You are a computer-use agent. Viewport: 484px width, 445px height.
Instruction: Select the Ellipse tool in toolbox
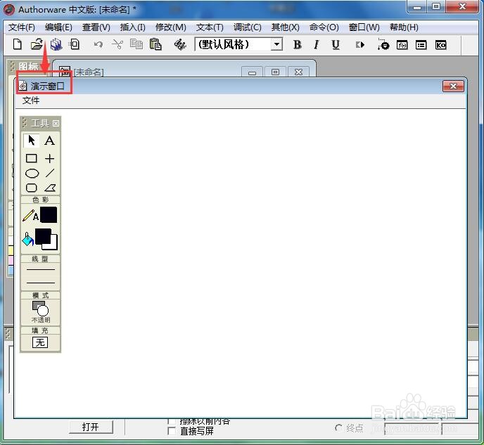pos(32,174)
